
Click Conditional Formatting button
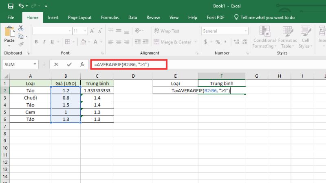[264, 37]
